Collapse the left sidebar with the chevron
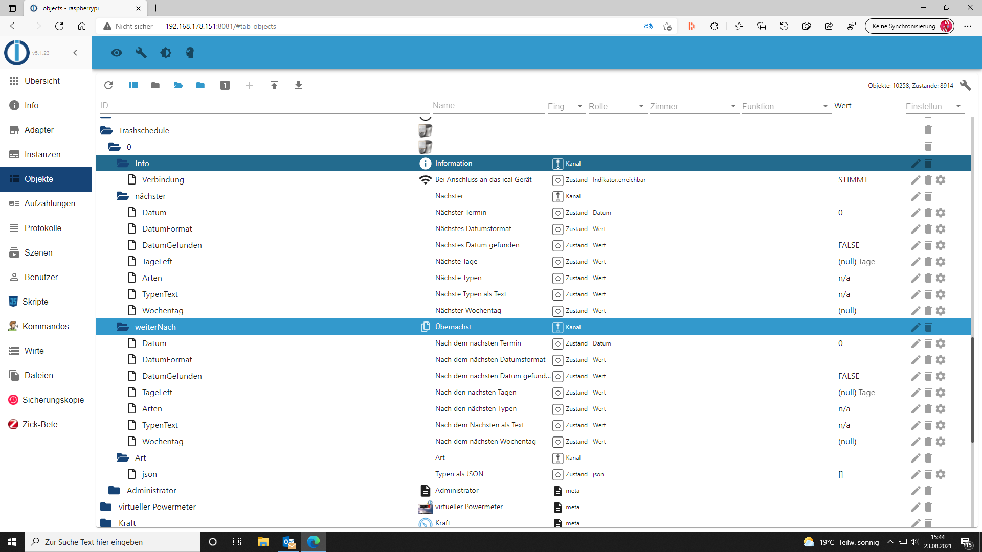Image resolution: width=982 pixels, height=552 pixels. (x=75, y=53)
